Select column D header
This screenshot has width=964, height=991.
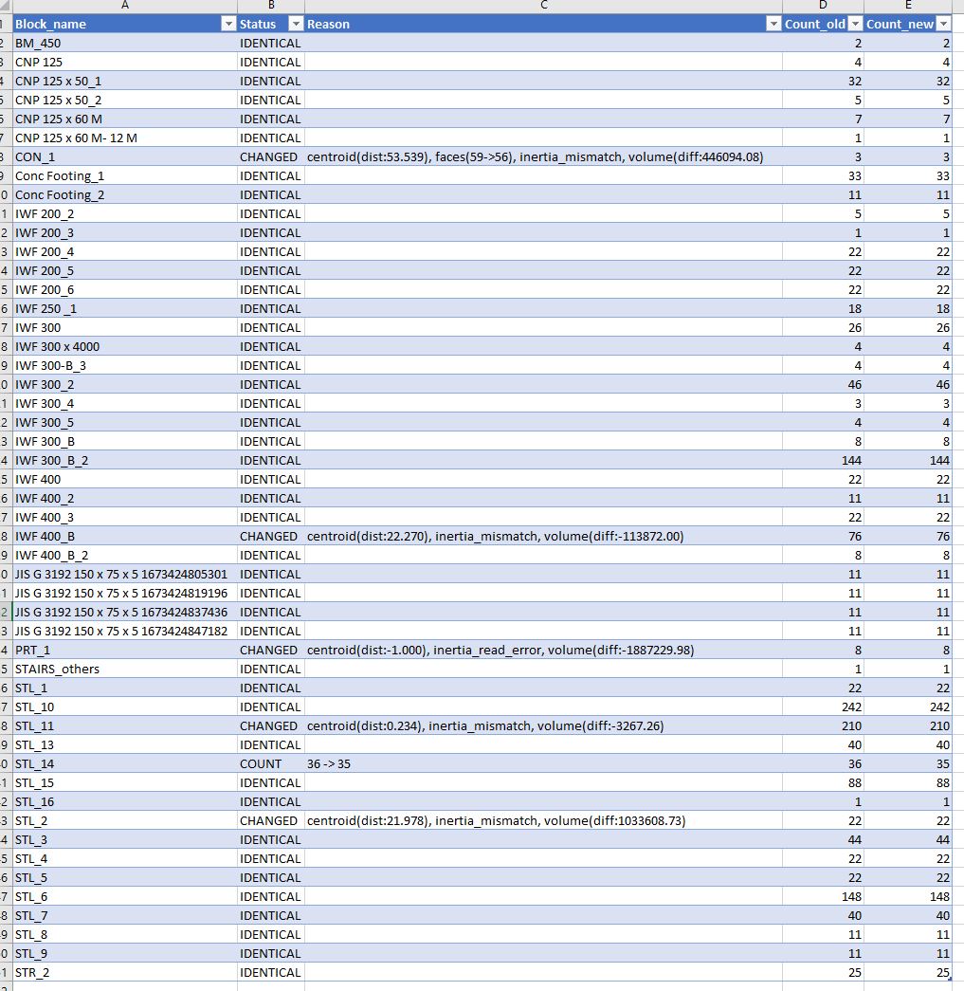[823, 6]
